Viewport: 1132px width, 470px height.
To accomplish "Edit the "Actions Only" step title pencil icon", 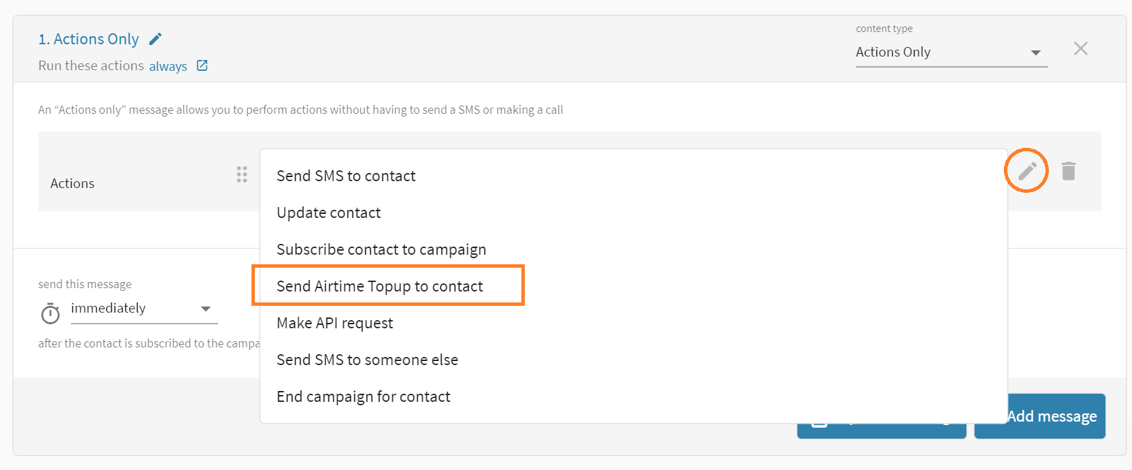I will pos(155,39).
